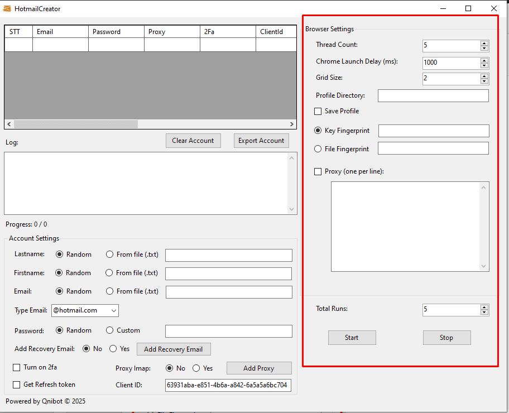Click the Key Fingerprint text field
The height and width of the screenshot is (413, 509).
coord(434,131)
